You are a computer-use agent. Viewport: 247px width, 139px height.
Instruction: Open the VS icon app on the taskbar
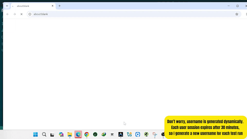129,134
